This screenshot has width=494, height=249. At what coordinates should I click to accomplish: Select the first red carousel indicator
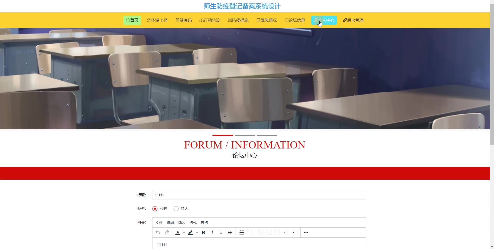[223, 135]
